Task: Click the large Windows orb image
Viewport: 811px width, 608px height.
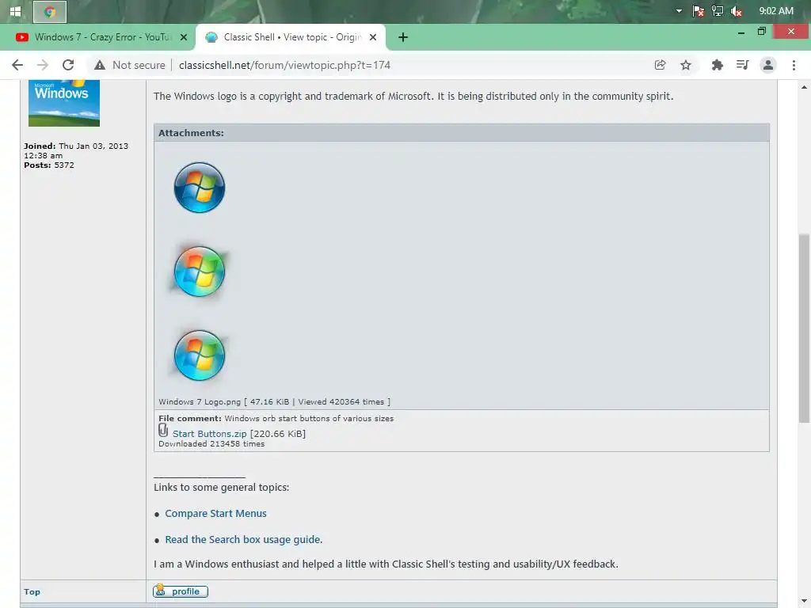Action: point(199,187)
